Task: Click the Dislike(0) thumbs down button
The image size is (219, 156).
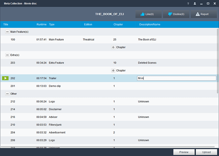Action: pos(176,14)
